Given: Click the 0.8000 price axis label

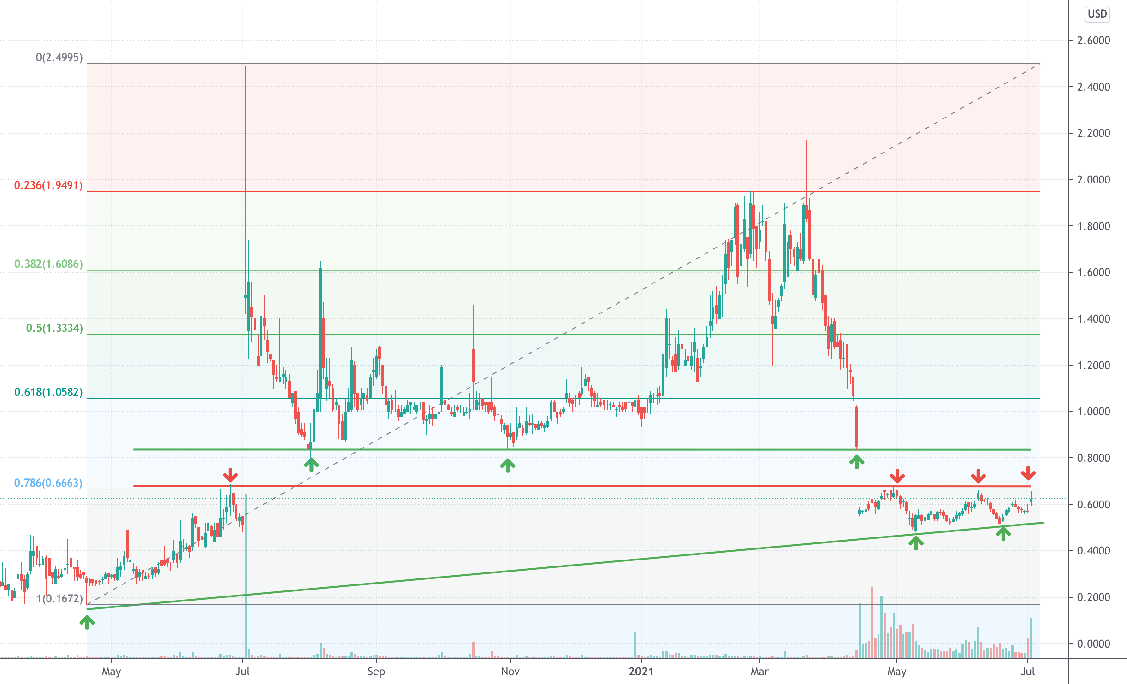Looking at the screenshot, I should pyautogui.click(x=1093, y=458).
